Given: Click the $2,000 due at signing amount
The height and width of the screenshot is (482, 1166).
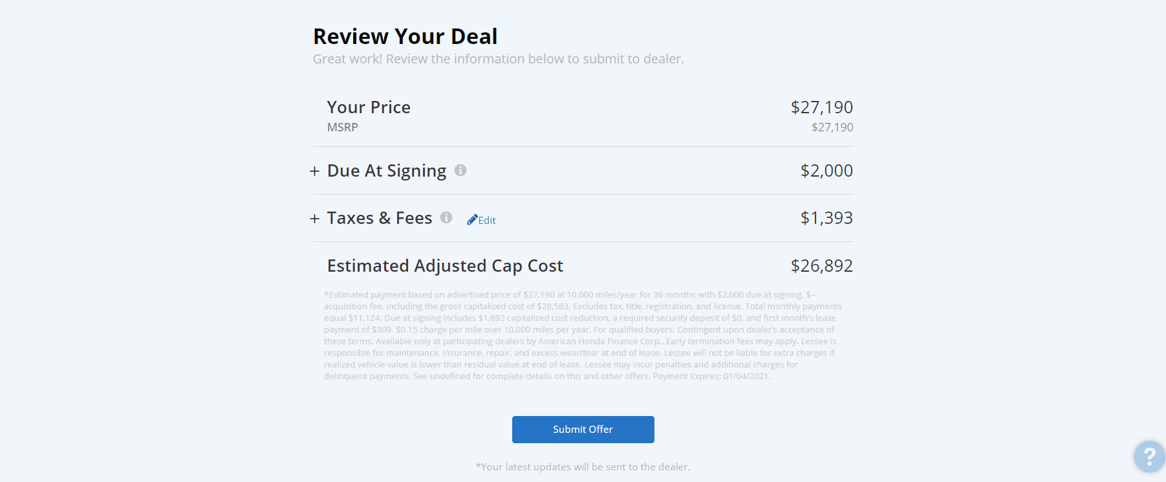Looking at the screenshot, I should pos(826,171).
